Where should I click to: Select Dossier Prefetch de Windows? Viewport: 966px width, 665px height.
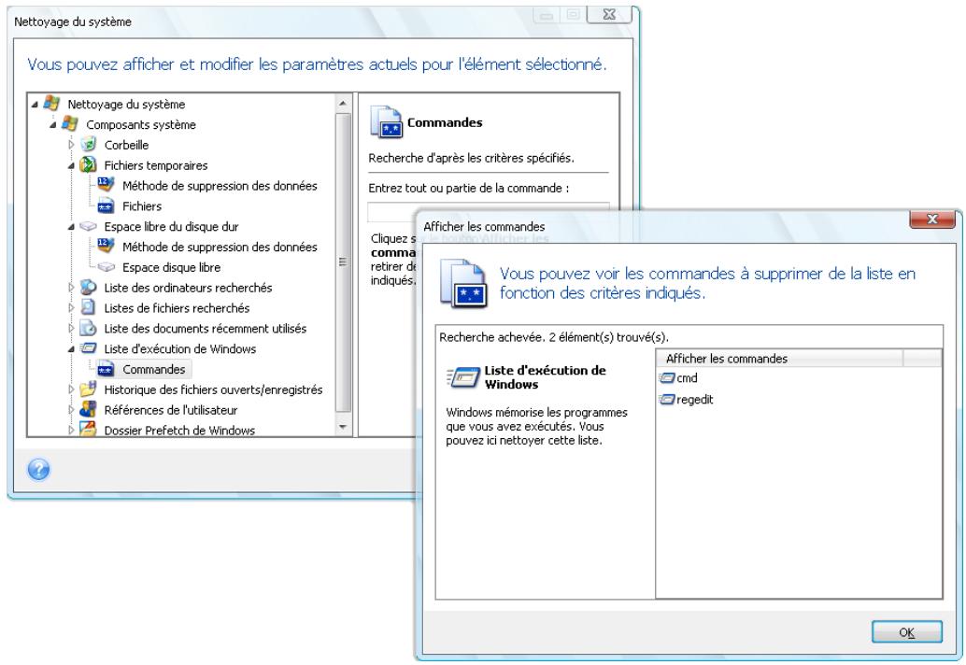pyautogui.click(x=179, y=430)
